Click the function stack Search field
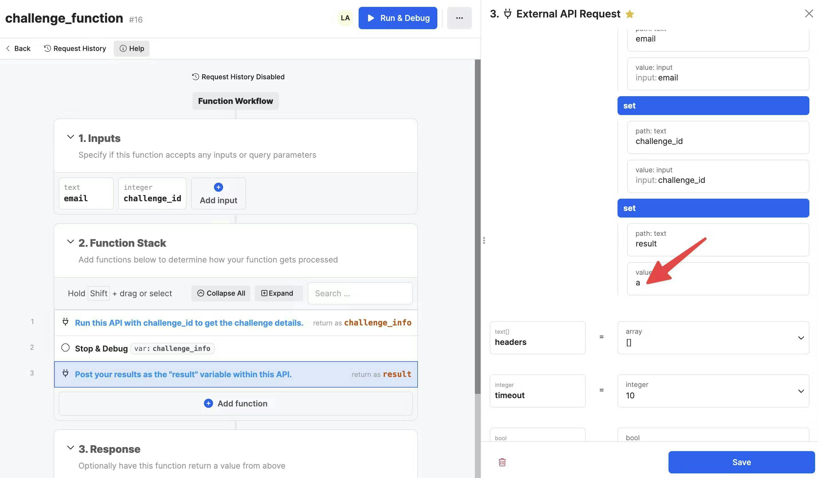This screenshot has height=478, width=818. click(x=360, y=293)
